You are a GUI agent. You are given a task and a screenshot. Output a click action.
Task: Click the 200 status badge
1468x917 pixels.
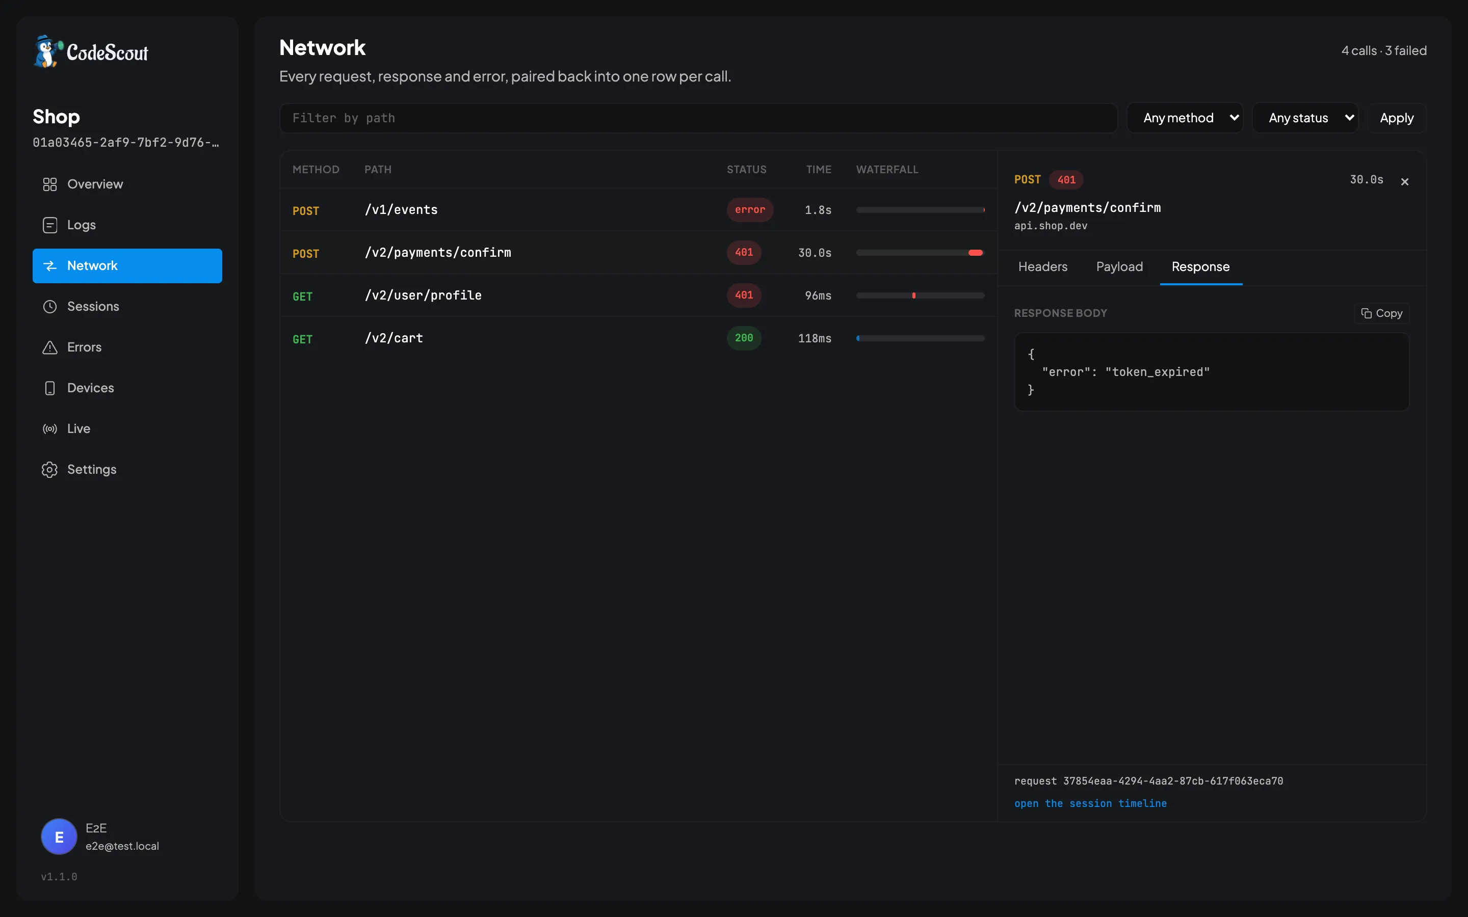744,338
